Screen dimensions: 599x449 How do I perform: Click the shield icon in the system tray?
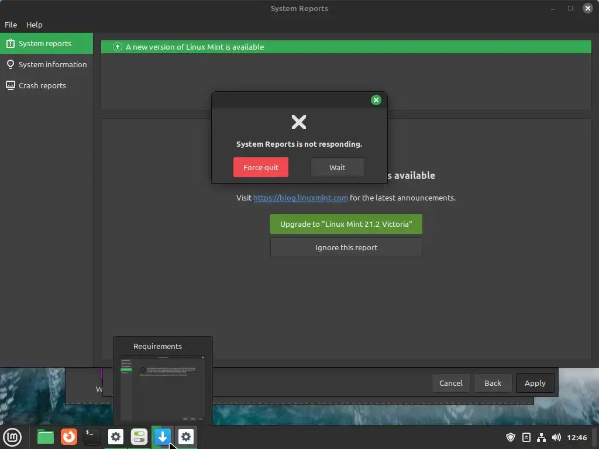(510, 437)
